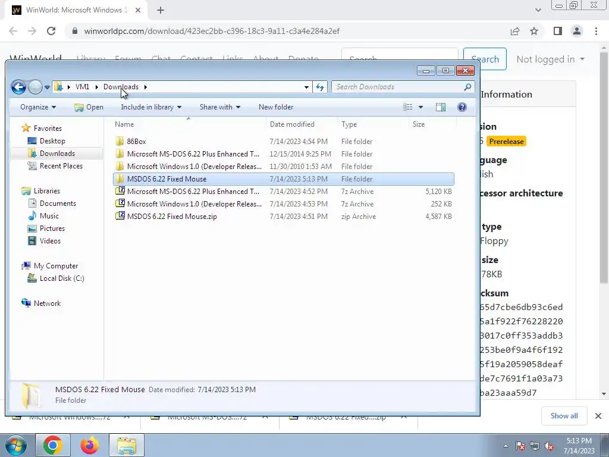Open address bar history dropdown
Viewport: 609px width, 457px height.
coord(306,87)
